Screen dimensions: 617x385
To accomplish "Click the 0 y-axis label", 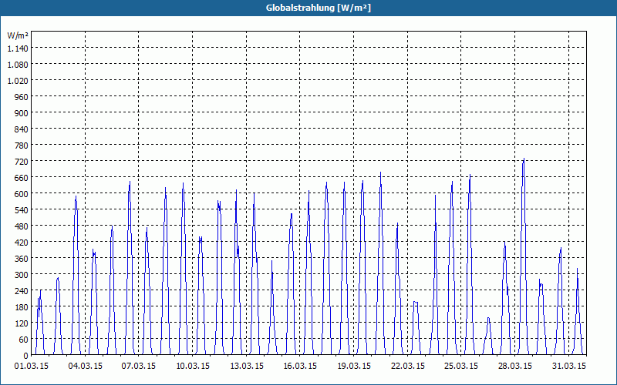I will (x=26, y=356).
